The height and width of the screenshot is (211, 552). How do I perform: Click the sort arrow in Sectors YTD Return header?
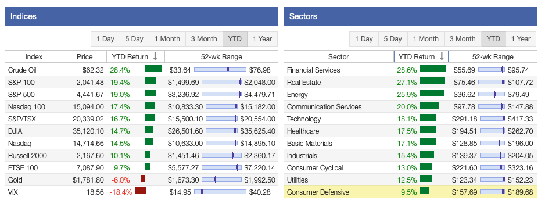tap(442, 56)
